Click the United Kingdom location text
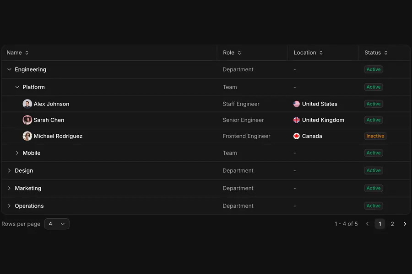Image resolution: width=412 pixels, height=274 pixels. [323, 120]
